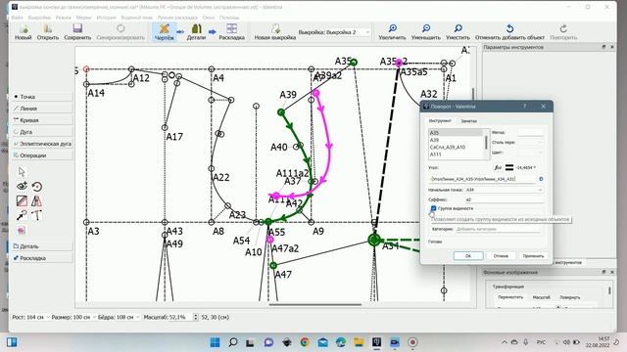
Task: Select the true darts tool
Action: pyautogui.click(x=37, y=215)
